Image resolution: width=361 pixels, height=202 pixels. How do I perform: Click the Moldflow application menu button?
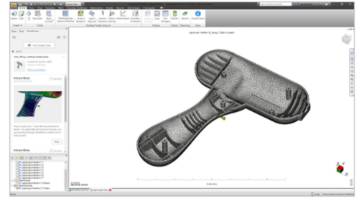tap(14, 5)
